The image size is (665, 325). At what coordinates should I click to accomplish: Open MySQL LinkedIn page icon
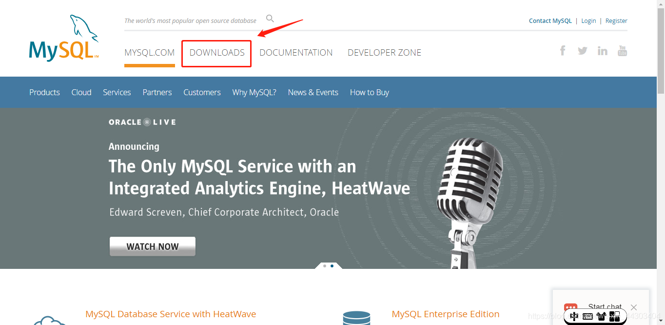pyautogui.click(x=603, y=51)
